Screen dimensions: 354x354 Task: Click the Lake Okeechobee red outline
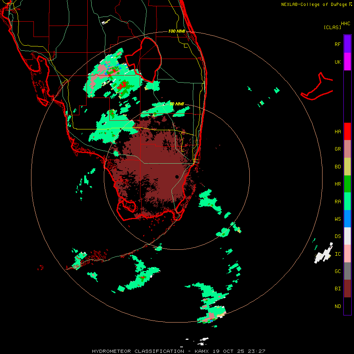point(143,60)
